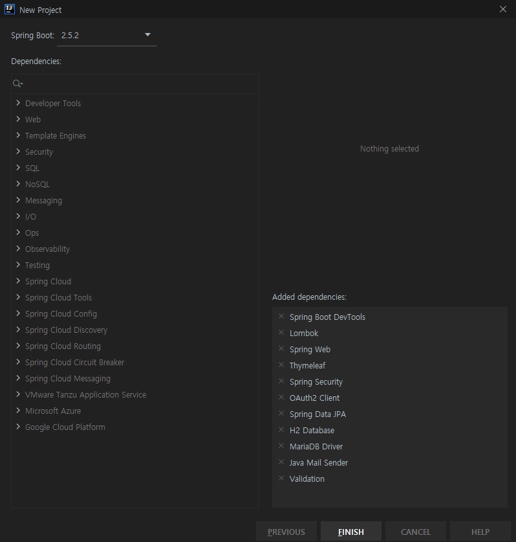Expand the SQL category chevron
This screenshot has height=542, width=516.
18,168
